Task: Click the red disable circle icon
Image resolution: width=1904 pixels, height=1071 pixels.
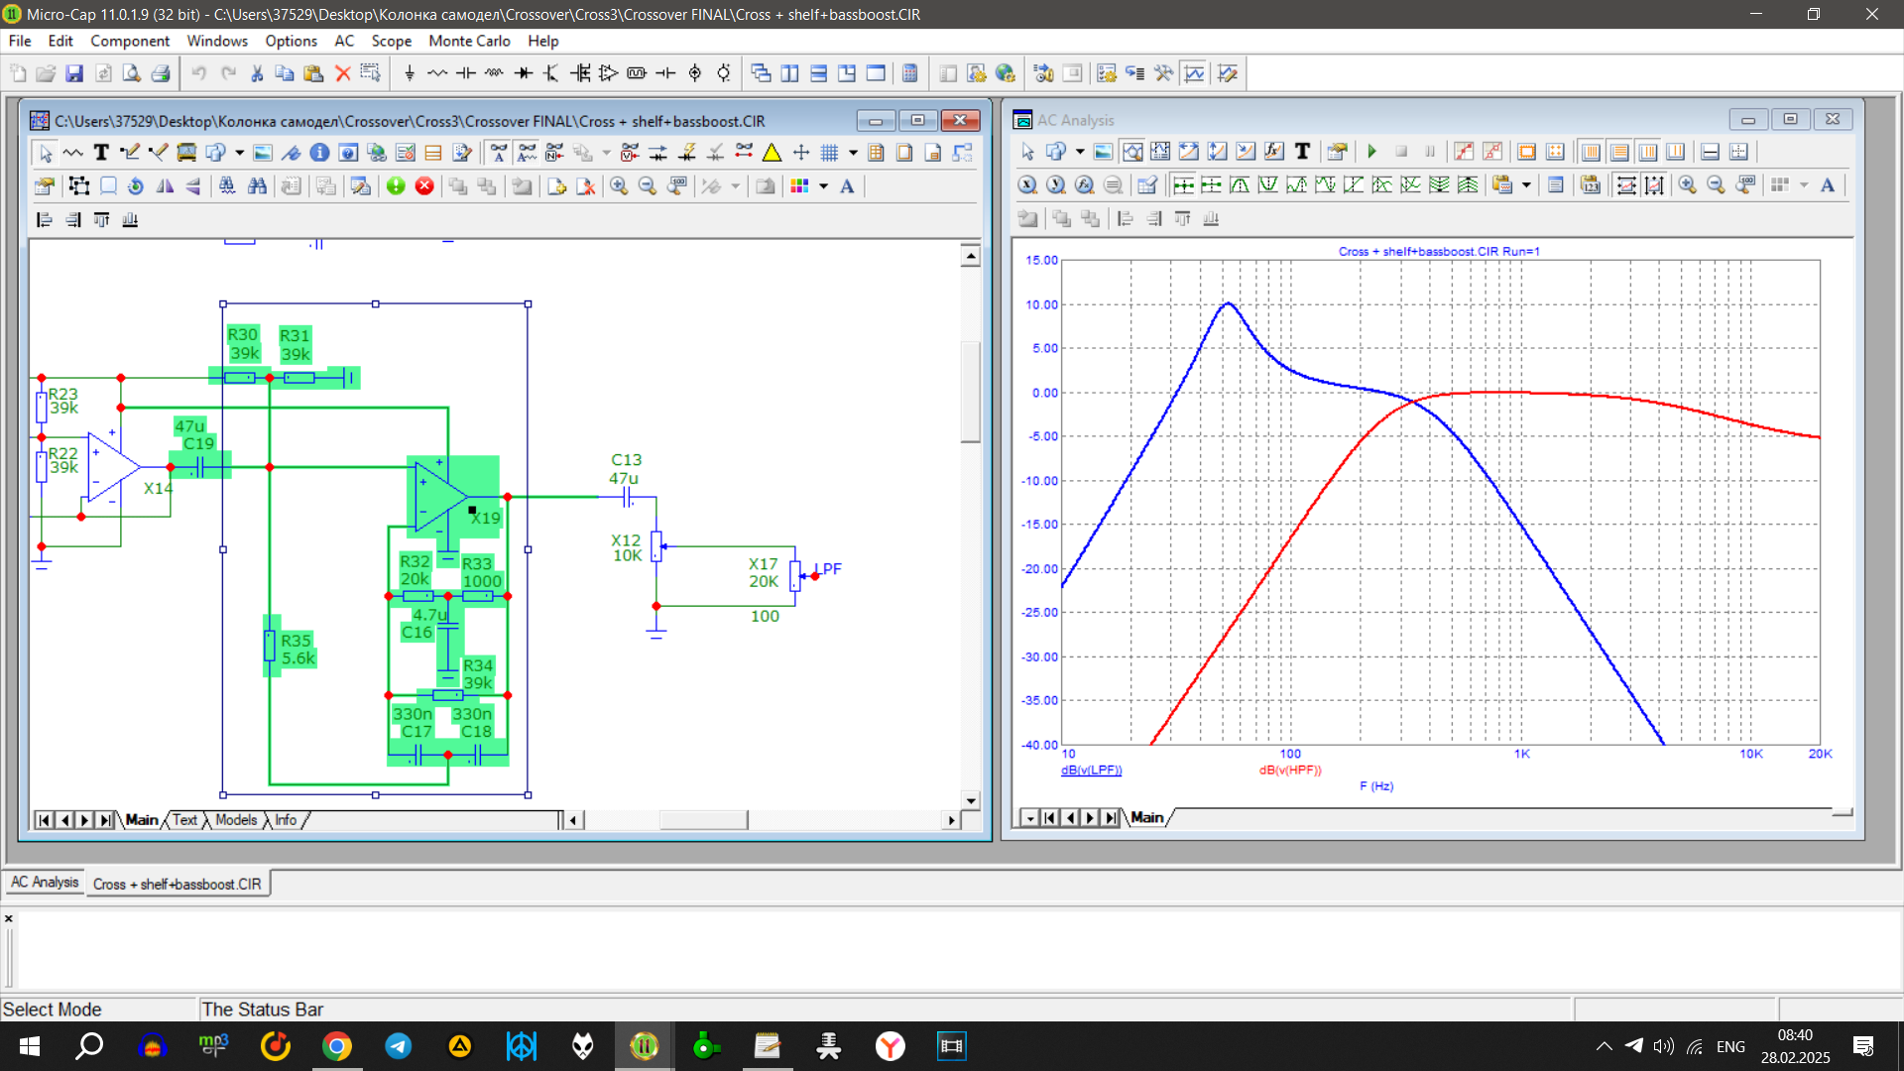Action: pyautogui.click(x=424, y=186)
